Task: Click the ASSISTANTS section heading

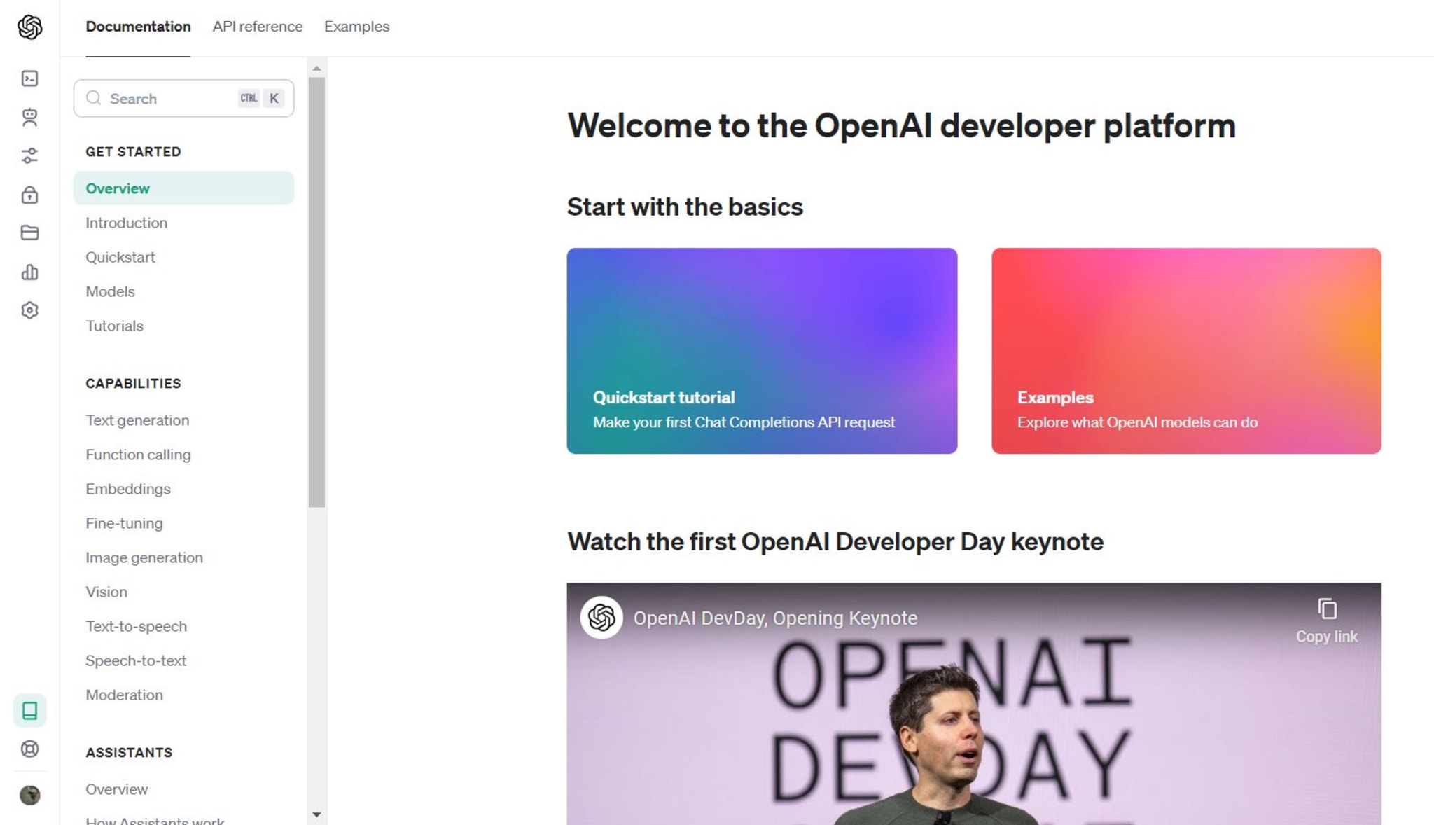Action: click(x=129, y=752)
